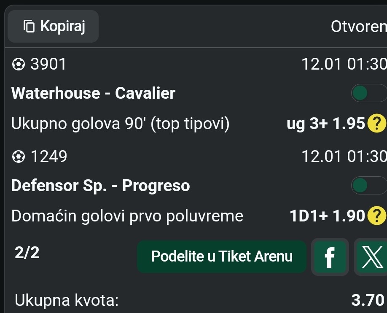Screen dimensions: 387x313
Task: Click soccer ball icon beside 3901
Action: click(18, 65)
